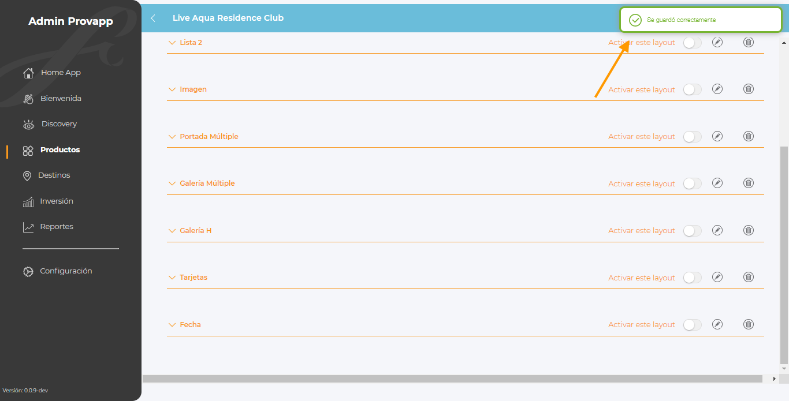Delete the Portada Múltiple layout

coord(749,136)
